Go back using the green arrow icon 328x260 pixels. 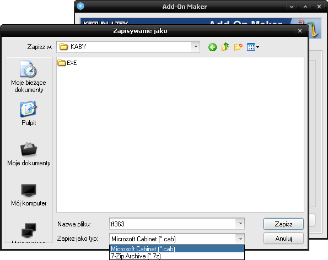click(x=212, y=47)
